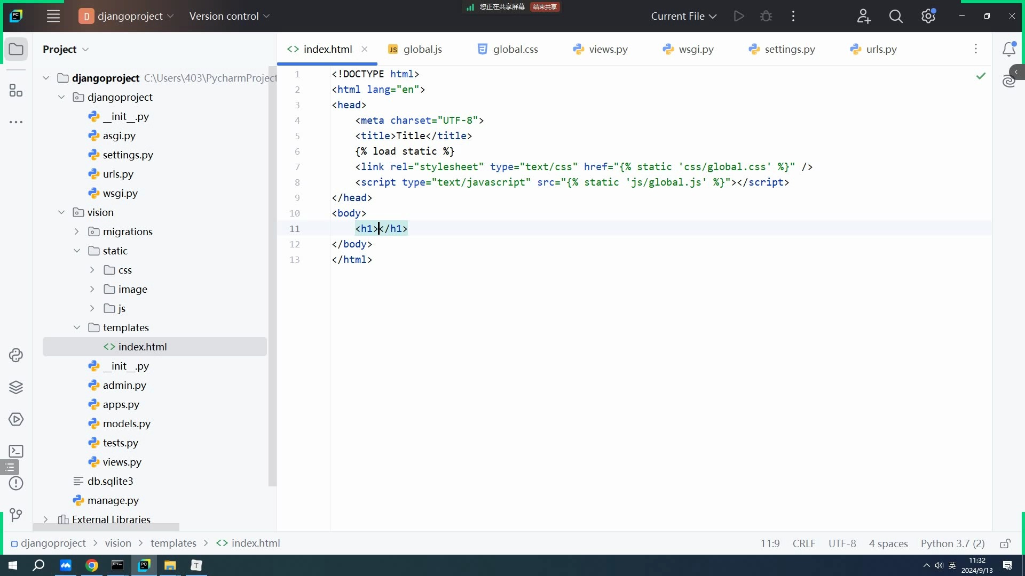
Task: Open Python Console tool window
Action: click(x=16, y=355)
